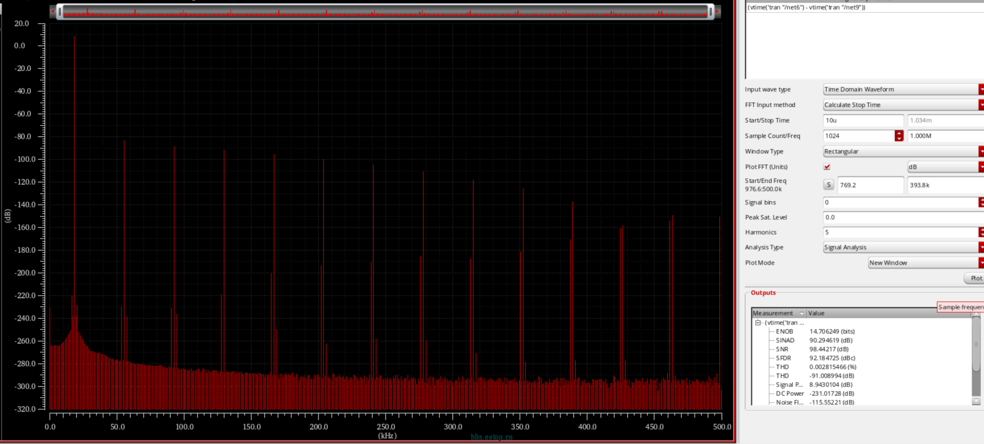Click the Harmonics field showing 5
984x444 pixels.
coord(901,232)
